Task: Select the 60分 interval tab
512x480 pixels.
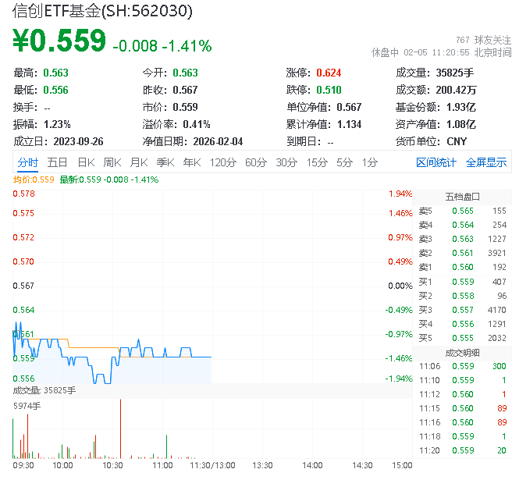Action: (x=256, y=162)
